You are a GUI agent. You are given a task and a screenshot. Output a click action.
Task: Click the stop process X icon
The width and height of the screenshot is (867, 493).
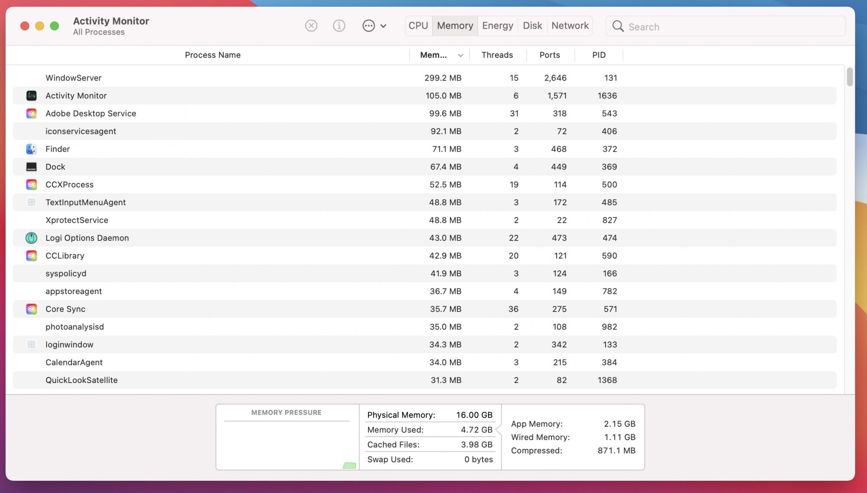311,26
